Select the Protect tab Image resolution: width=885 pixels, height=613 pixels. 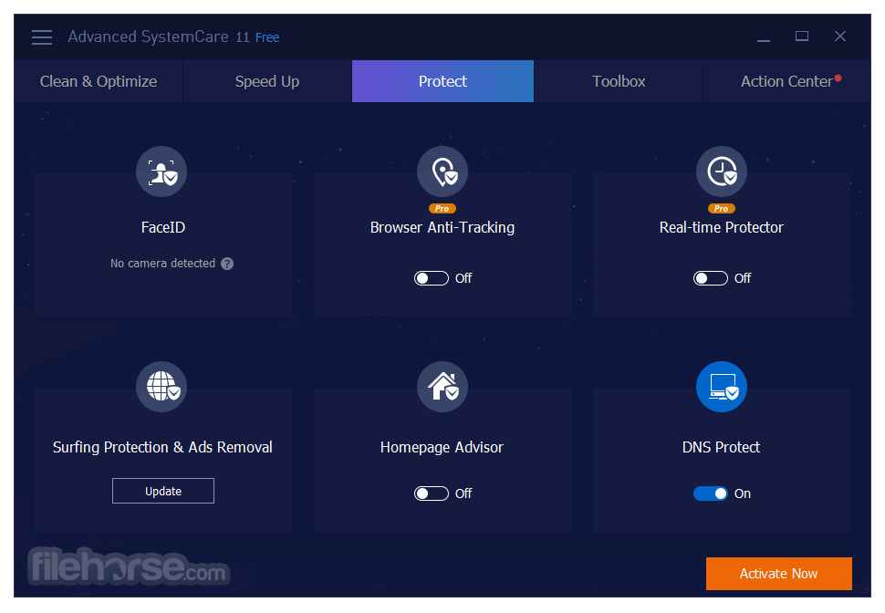442,81
